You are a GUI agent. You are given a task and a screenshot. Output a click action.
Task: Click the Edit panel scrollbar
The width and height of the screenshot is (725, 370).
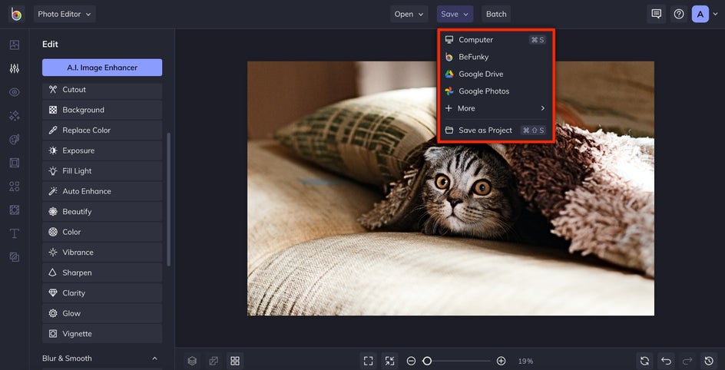point(169,200)
